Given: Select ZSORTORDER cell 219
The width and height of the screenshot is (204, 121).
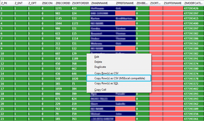Looking at the screenshot, I should coord(80,104).
